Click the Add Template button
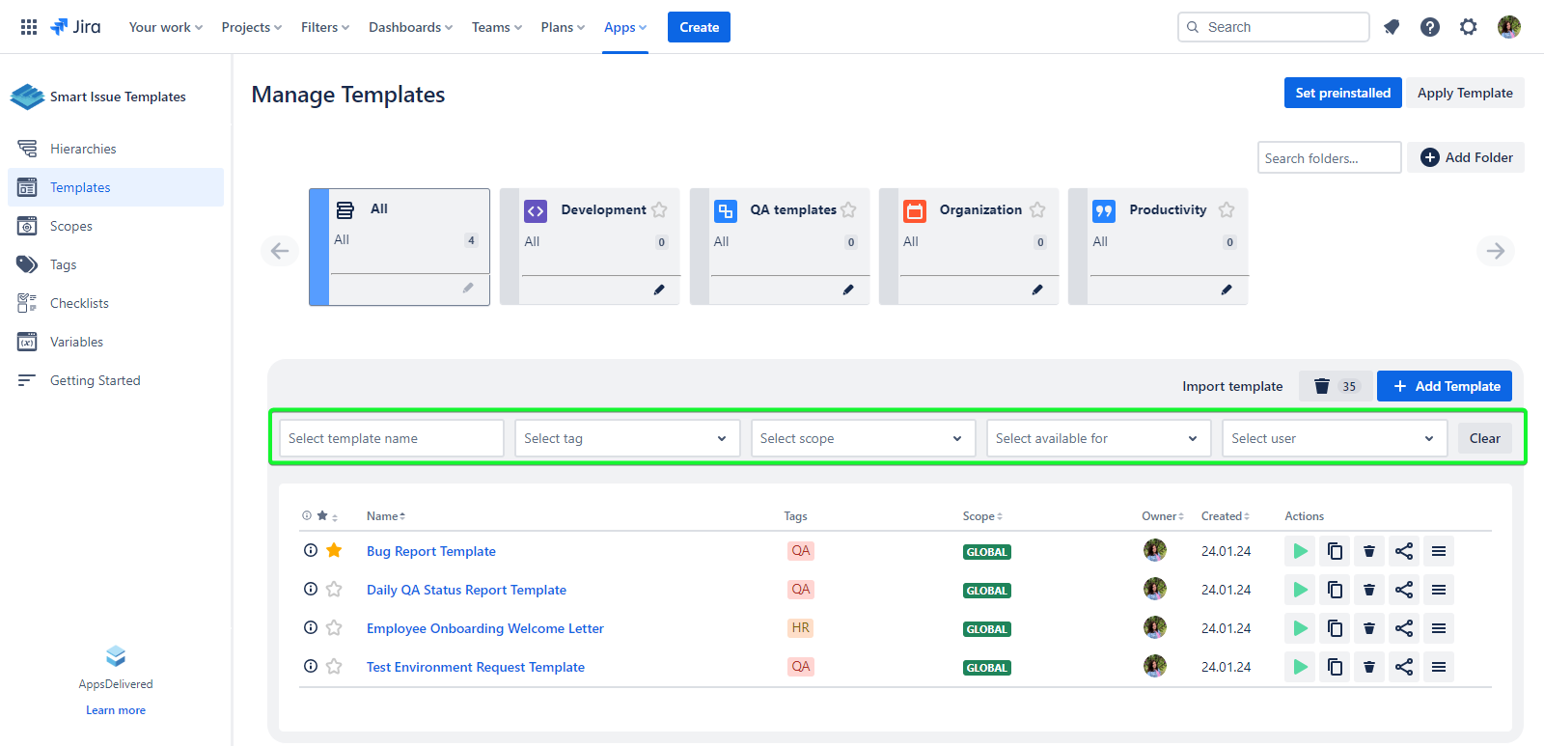This screenshot has width=1544, height=746. [1445, 386]
